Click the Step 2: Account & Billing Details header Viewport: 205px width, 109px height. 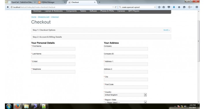coord(101,37)
